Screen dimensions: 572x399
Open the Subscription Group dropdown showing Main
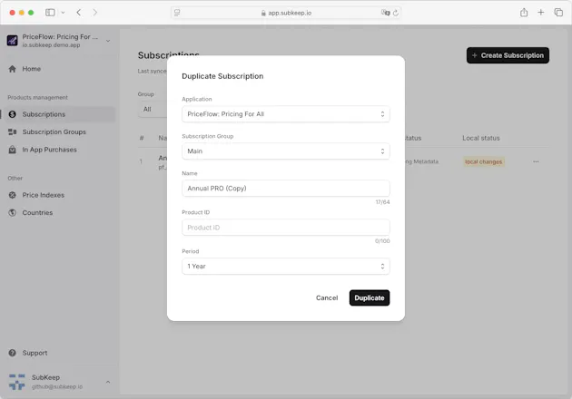(286, 151)
